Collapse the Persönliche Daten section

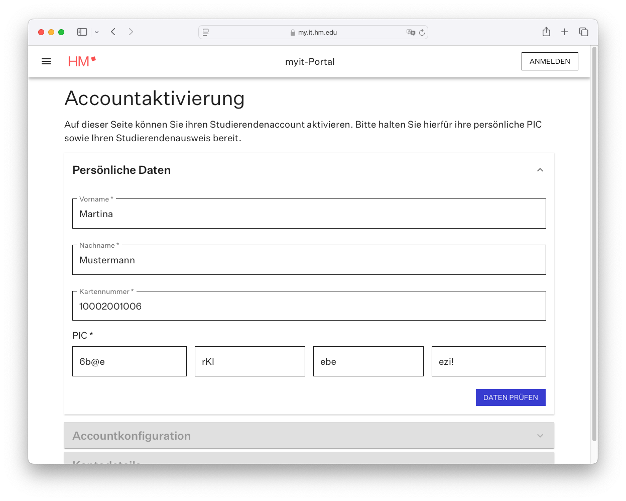point(540,170)
